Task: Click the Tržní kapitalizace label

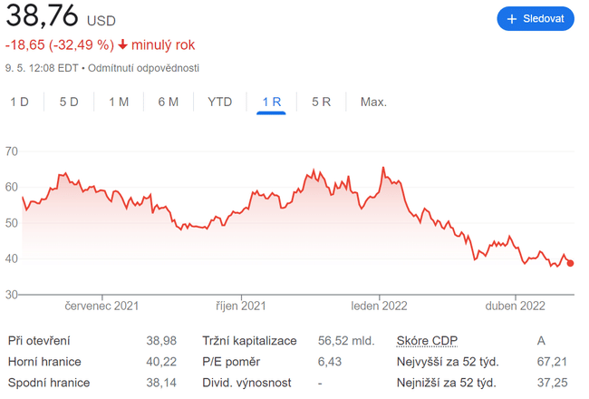Action: point(249,341)
